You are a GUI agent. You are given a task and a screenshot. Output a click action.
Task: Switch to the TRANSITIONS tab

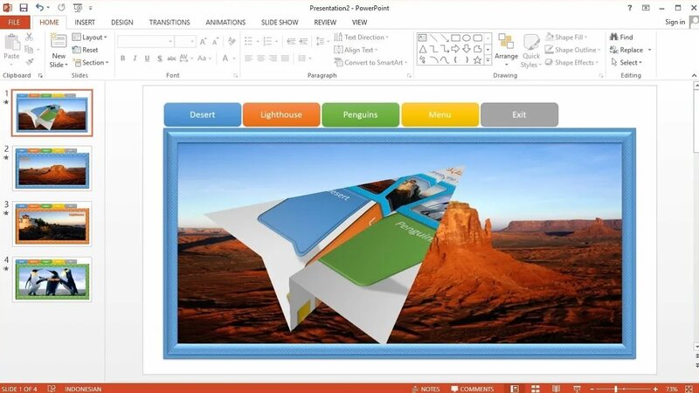click(170, 22)
